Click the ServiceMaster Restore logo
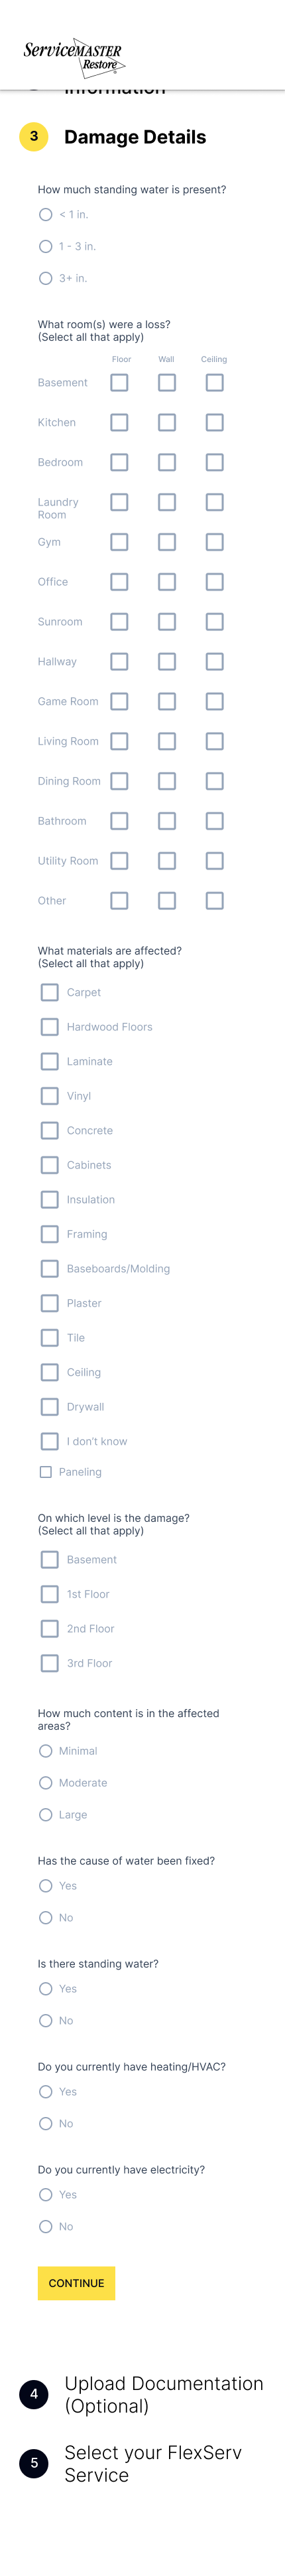Viewport: 285px width, 2576px height. tap(72, 56)
